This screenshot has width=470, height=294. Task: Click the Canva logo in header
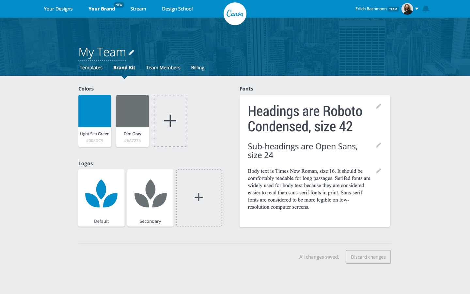(235, 14)
